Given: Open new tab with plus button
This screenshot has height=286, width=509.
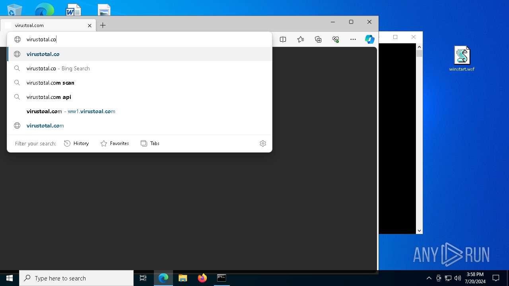Looking at the screenshot, I should [x=103, y=25].
